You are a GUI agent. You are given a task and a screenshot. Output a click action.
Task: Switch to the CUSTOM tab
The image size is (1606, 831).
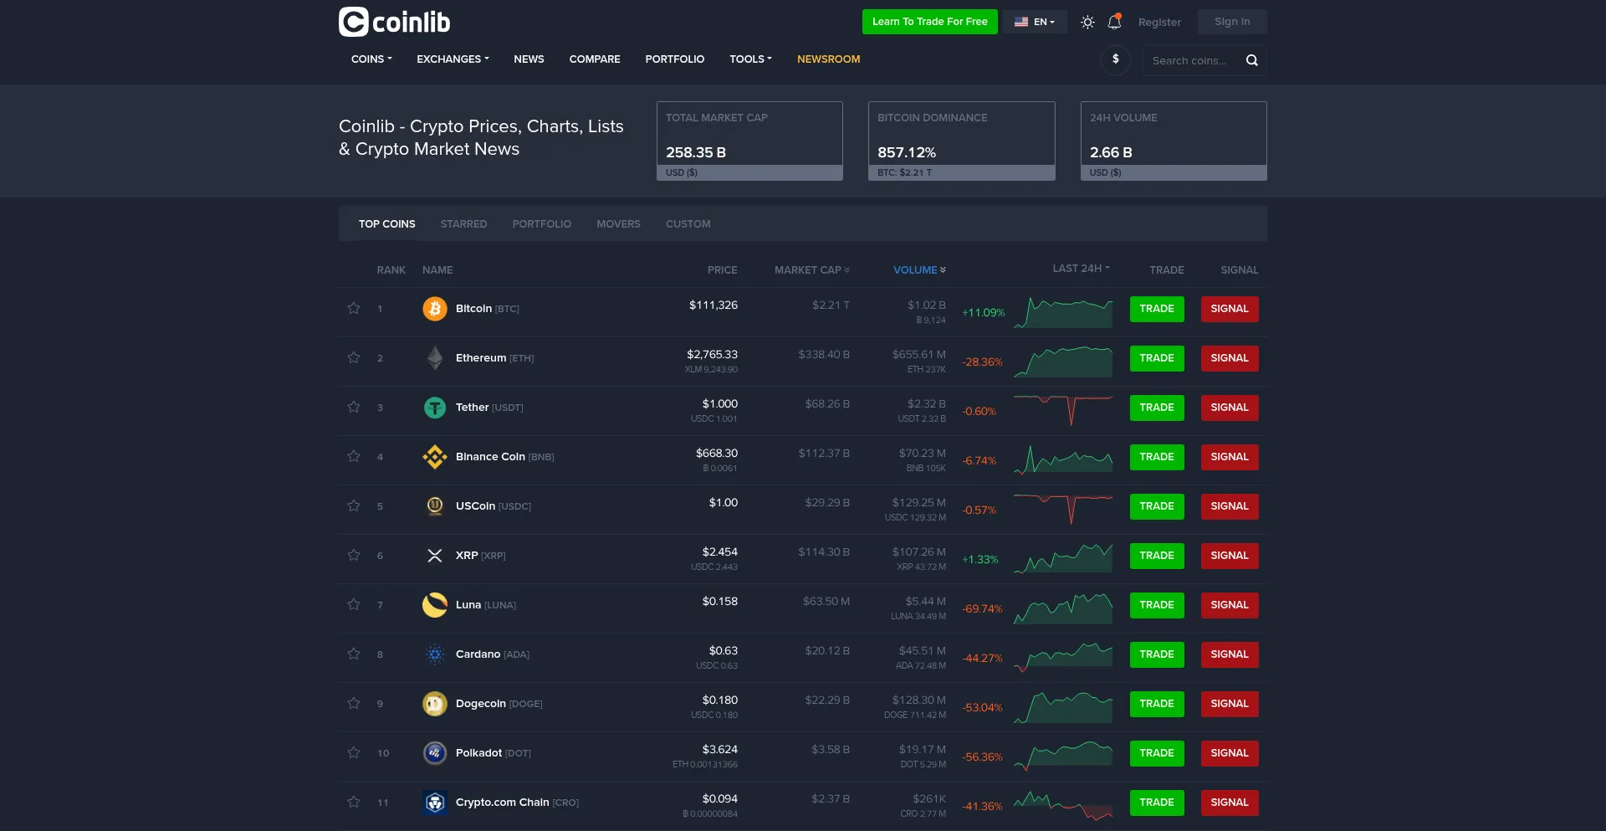click(688, 224)
